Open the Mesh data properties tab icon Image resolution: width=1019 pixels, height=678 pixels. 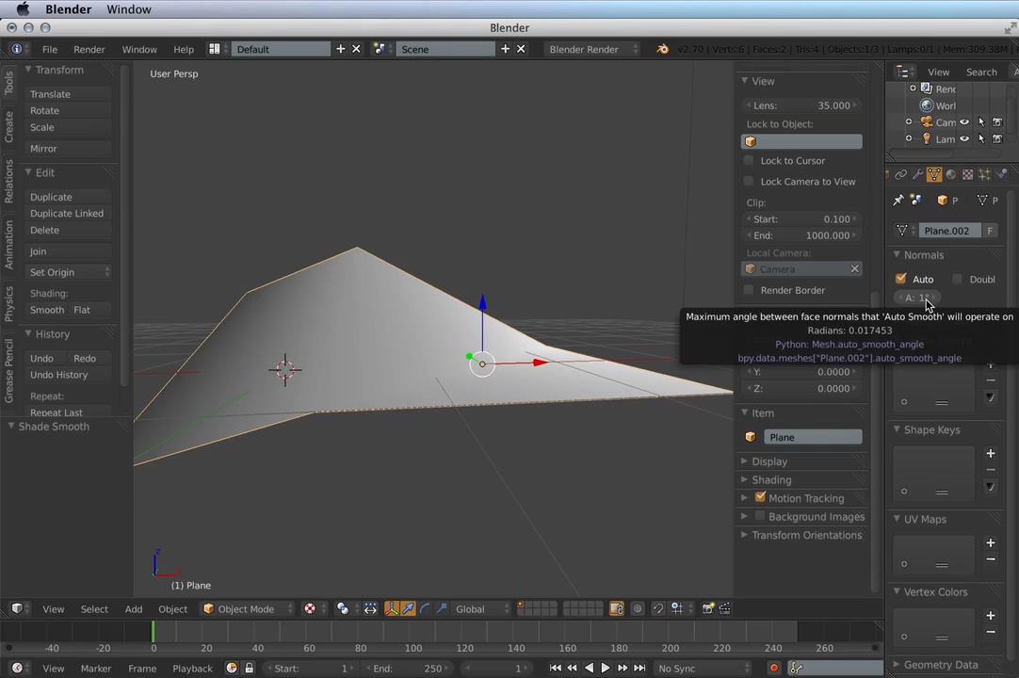[934, 174]
